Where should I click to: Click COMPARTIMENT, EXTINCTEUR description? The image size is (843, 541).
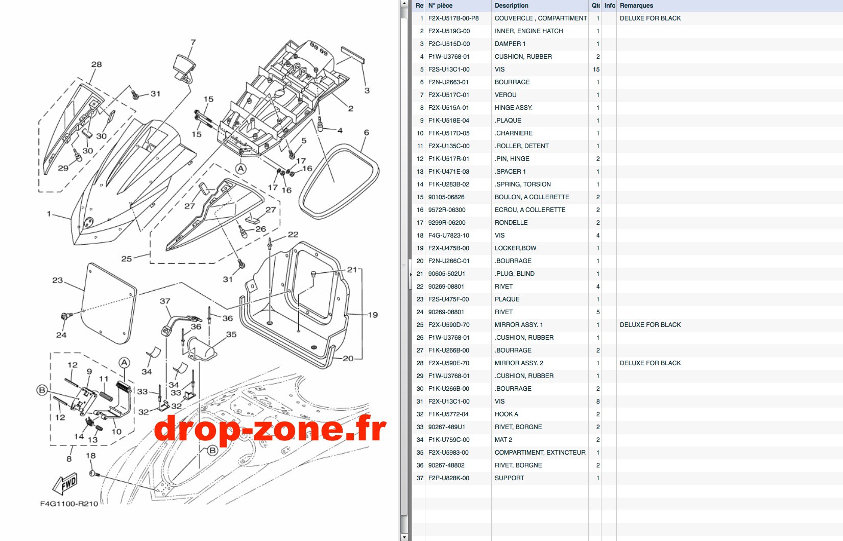(540, 453)
